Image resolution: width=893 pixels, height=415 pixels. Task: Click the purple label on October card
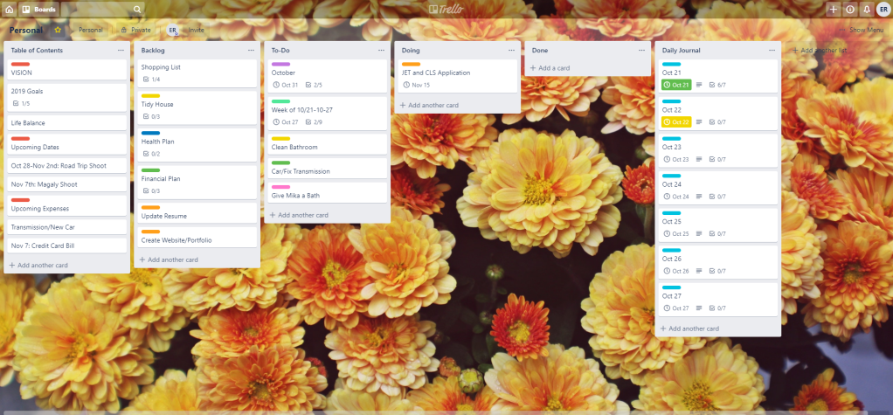tap(280, 64)
